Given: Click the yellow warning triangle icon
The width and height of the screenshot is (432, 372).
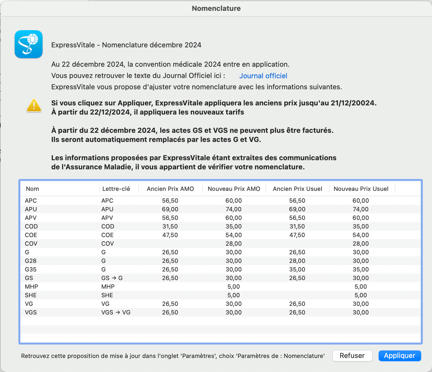Looking at the screenshot, I should [34, 106].
